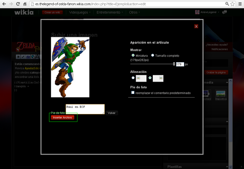Click the Ab internal link editor icon
The image size is (244, 169).
point(28,57)
